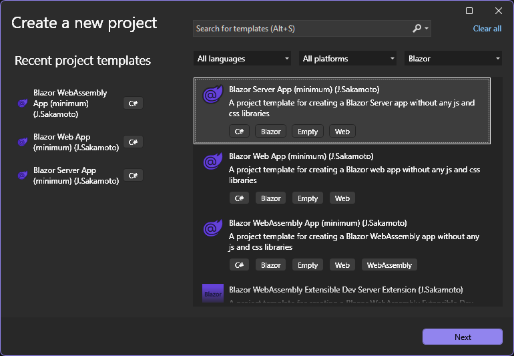Image resolution: width=514 pixels, height=356 pixels.
Task: Click C# tag under Blazor Server App template
Action: [x=239, y=131]
